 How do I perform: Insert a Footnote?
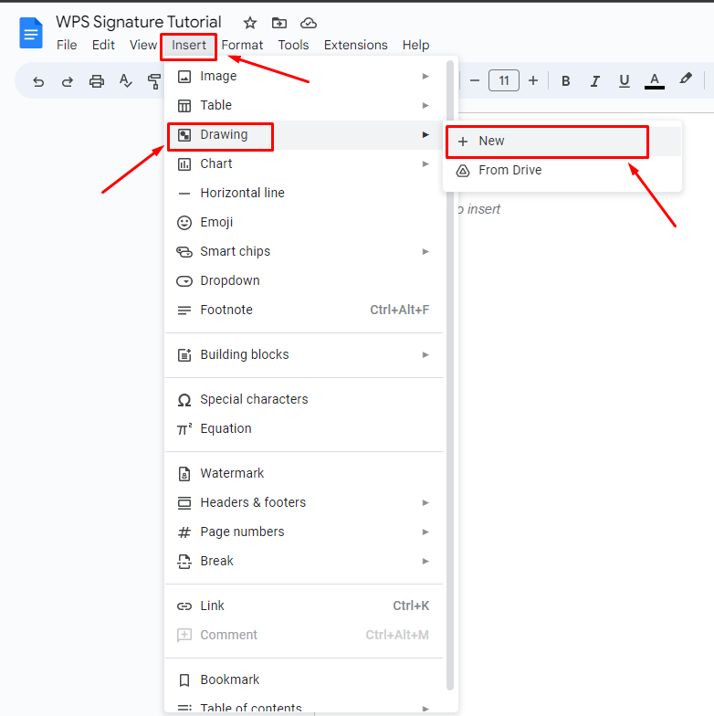click(x=304, y=311)
